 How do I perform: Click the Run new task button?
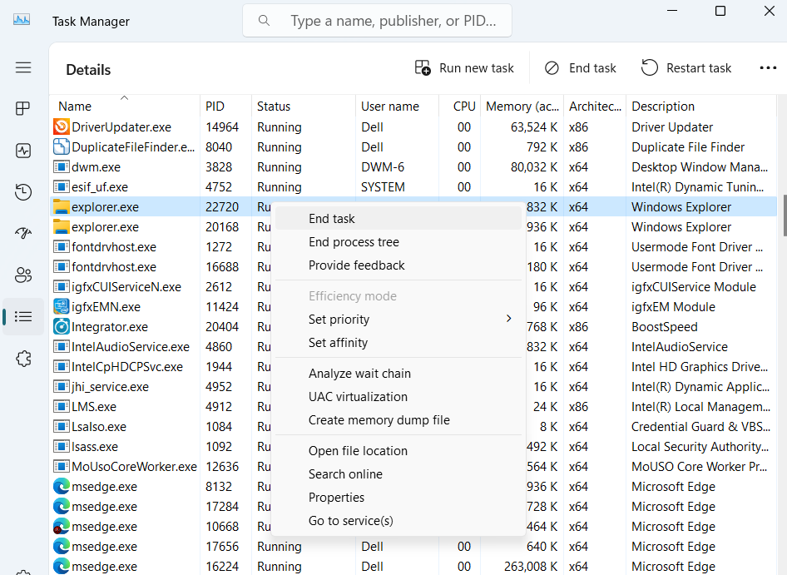(464, 67)
